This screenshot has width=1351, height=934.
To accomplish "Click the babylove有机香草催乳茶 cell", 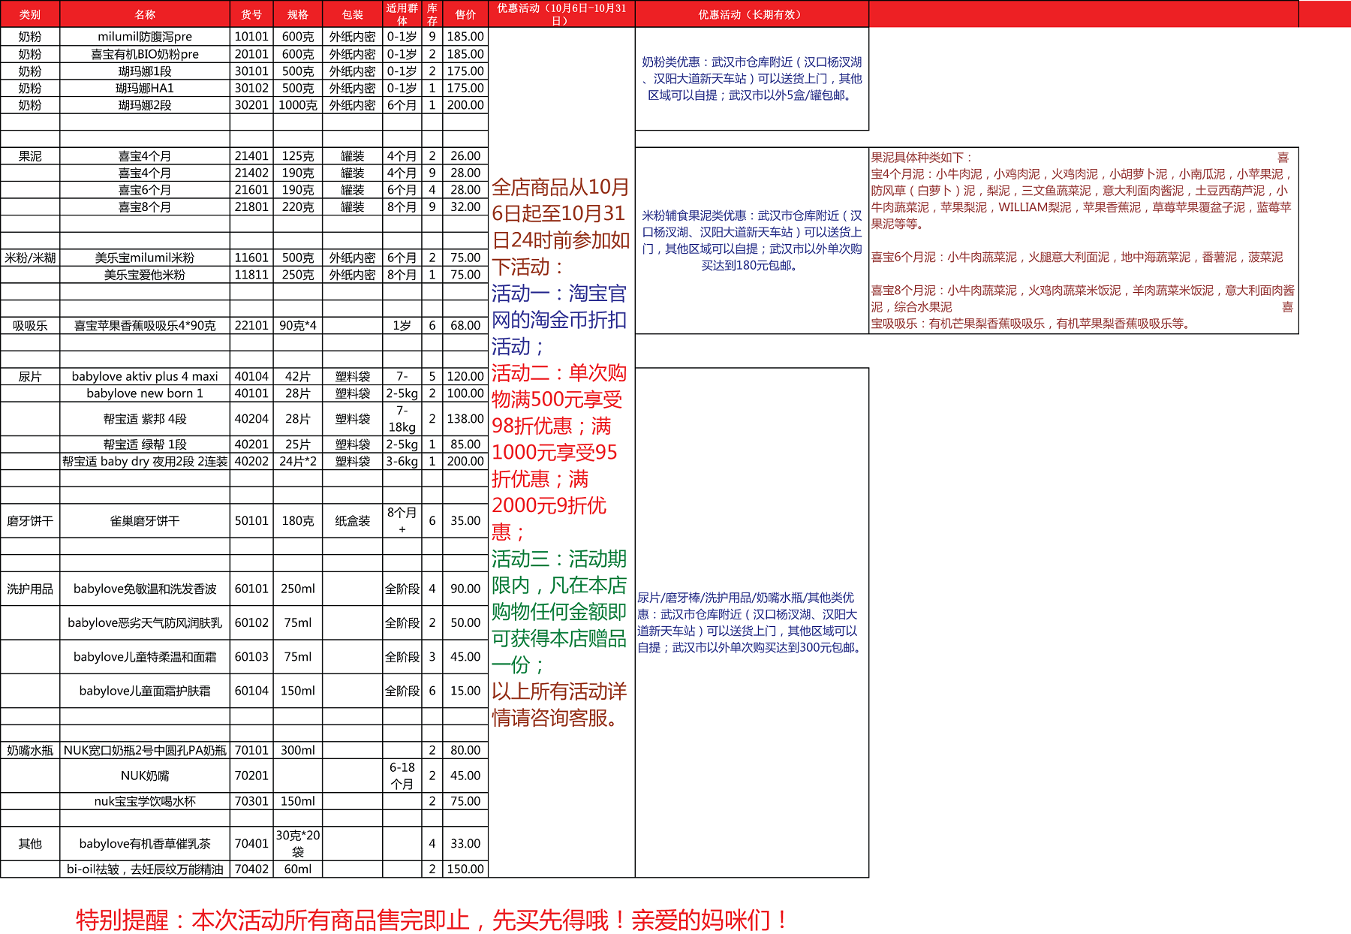I will [x=145, y=844].
